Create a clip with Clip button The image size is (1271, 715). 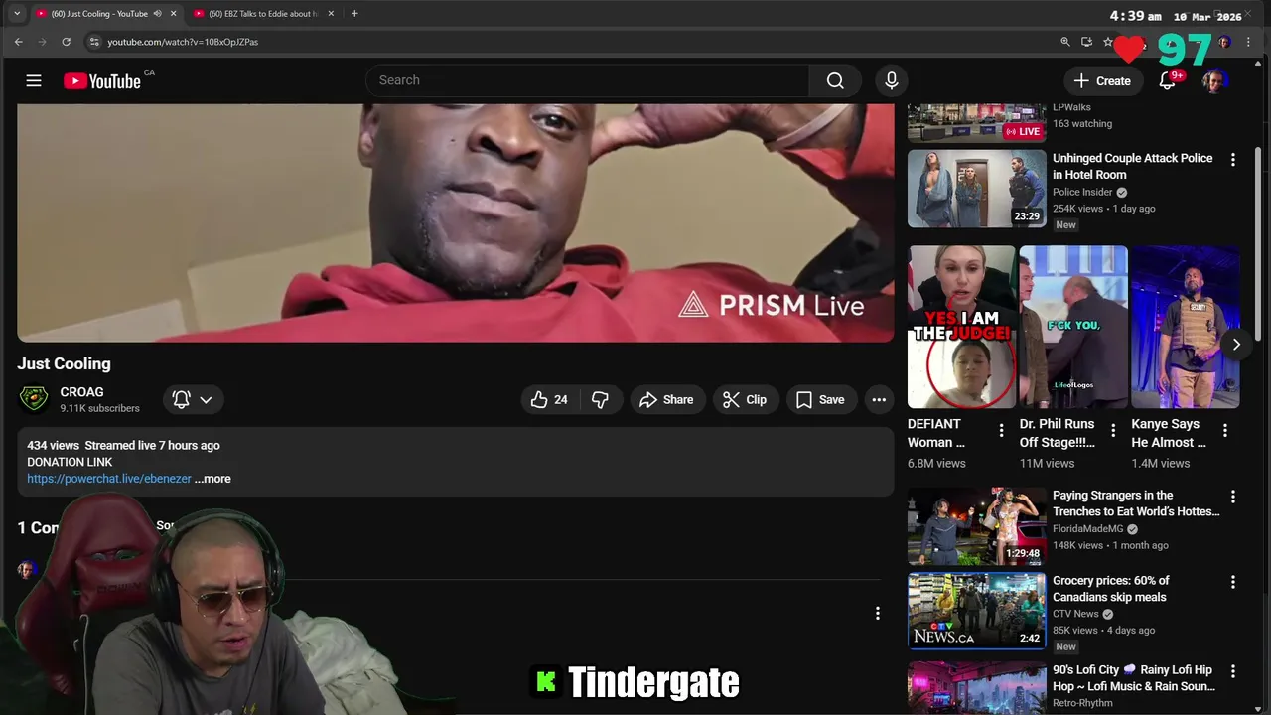click(x=745, y=399)
